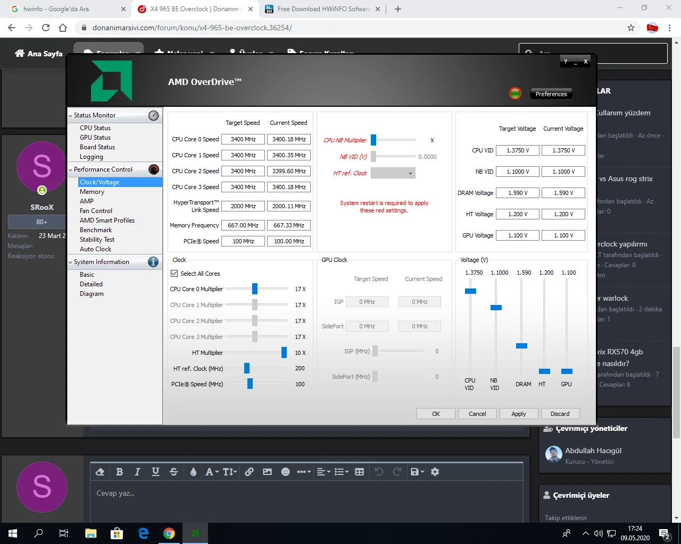Screen dimensions: 681x544
Task: Collapse the System Information section
Action: pos(70,262)
